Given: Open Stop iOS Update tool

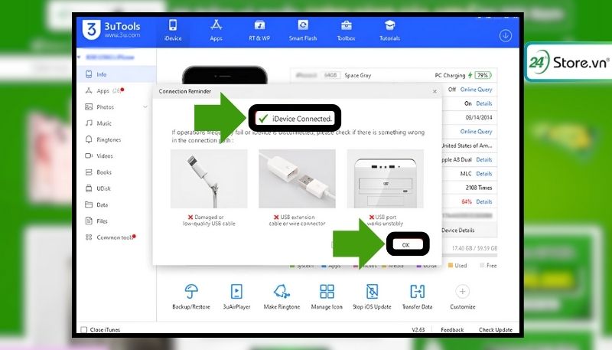Looking at the screenshot, I should tap(372, 297).
